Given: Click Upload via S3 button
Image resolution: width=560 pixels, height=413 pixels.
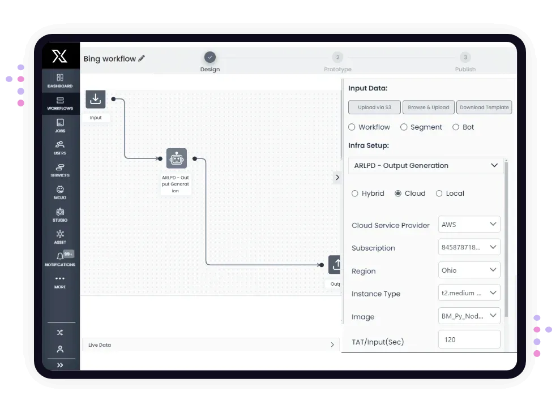Looking at the screenshot, I should 374,107.
